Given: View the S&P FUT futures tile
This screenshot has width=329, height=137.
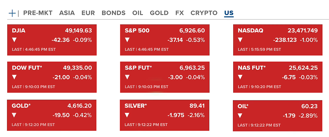Looking at the screenshot, I should pos(165,77).
